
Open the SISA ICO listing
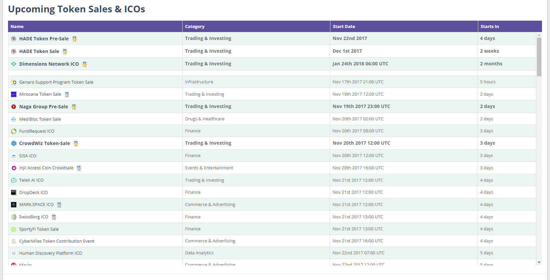point(28,156)
